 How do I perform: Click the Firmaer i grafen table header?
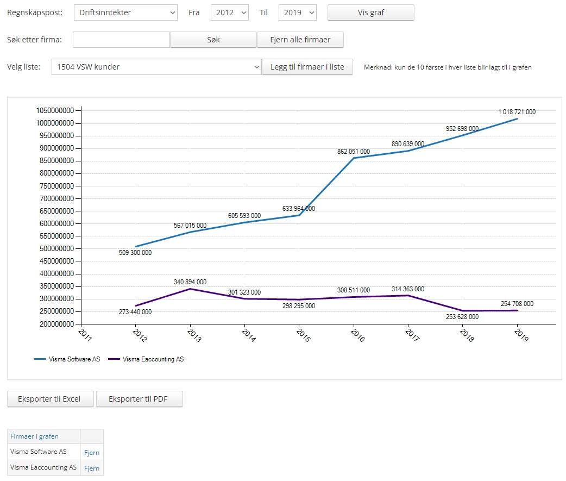click(35, 436)
